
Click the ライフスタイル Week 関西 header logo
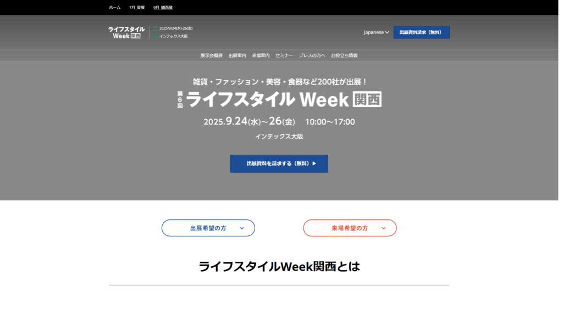(126, 32)
